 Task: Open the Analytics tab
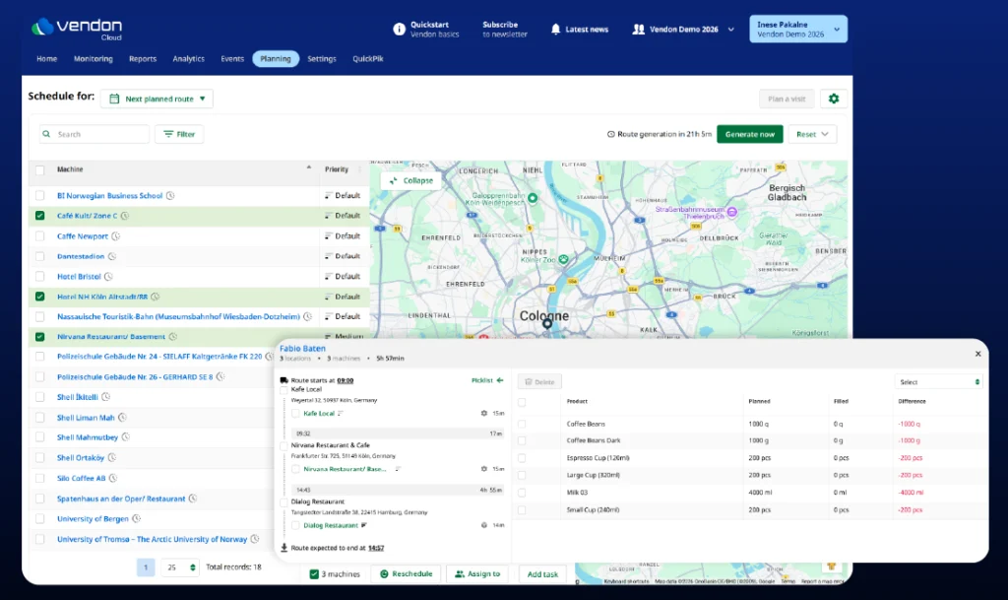[x=188, y=58]
